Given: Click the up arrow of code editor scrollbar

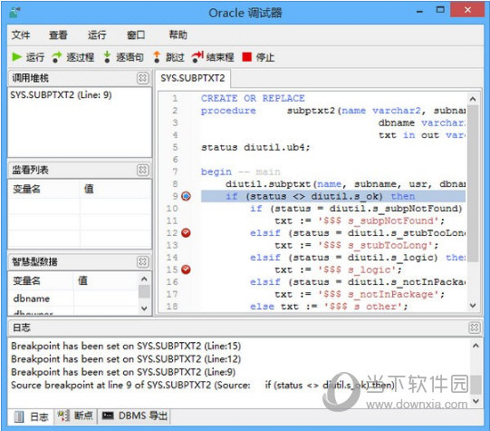Looking at the screenshot, I should pyautogui.click(x=473, y=99).
